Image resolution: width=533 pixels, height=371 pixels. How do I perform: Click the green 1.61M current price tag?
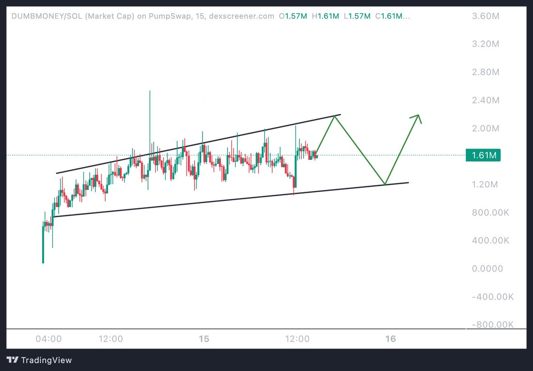click(x=483, y=154)
